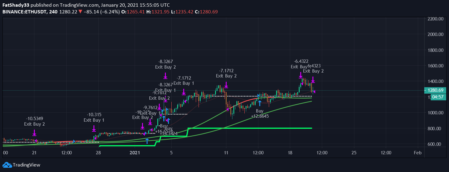Image resolution: width=449 pixels, height=172 pixels.
Task: Click the 21 date label on time axis
Action: 34,152
